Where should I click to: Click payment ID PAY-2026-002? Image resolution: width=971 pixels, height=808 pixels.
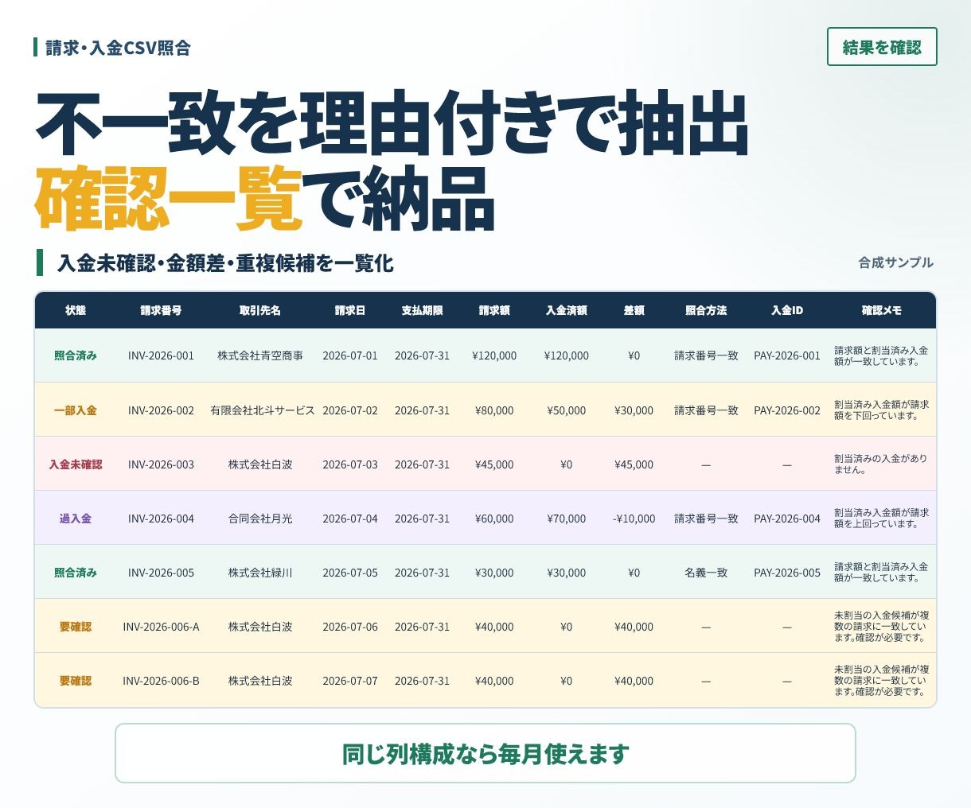coord(787,410)
